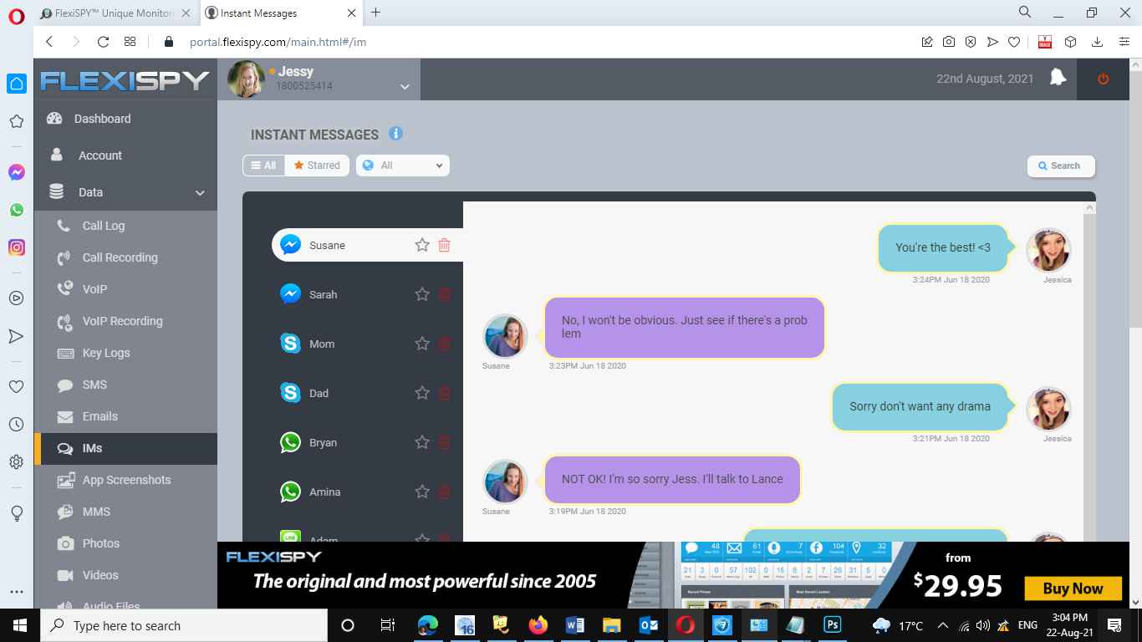
Task: Click the SMS speech bubble icon
Action: click(65, 385)
